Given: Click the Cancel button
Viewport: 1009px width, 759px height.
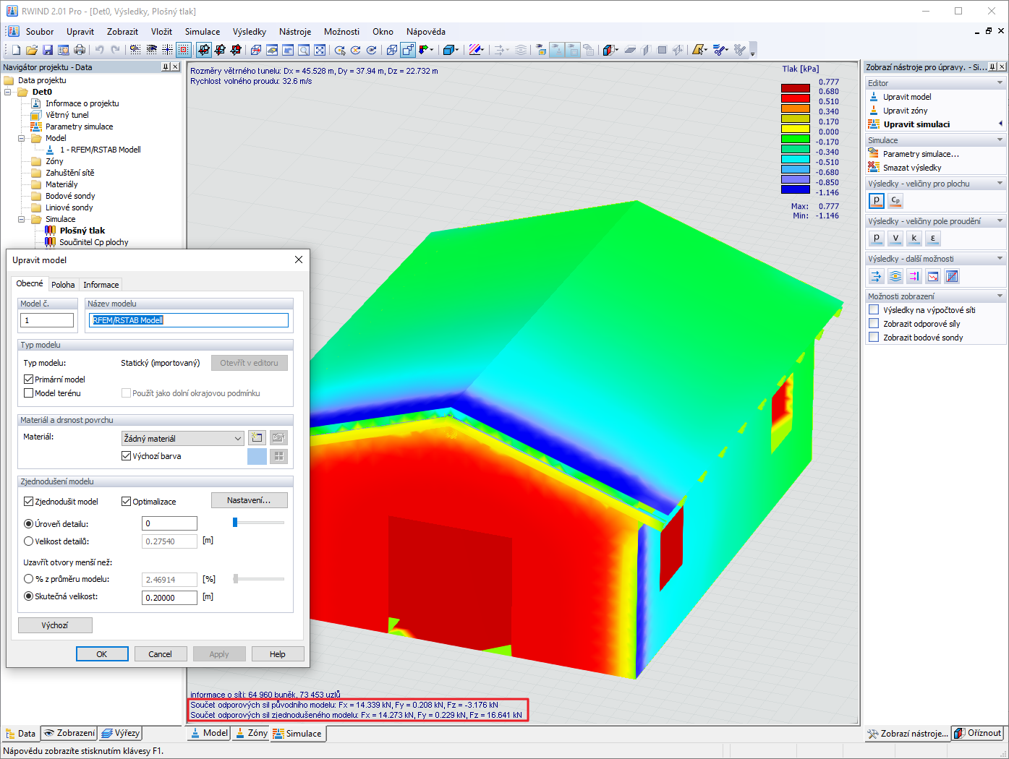Looking at the screenshot, I should tap(161, 654).
